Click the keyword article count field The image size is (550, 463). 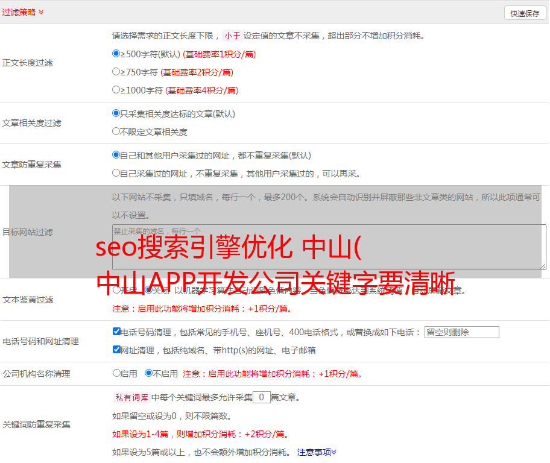(x=261, y=397)
